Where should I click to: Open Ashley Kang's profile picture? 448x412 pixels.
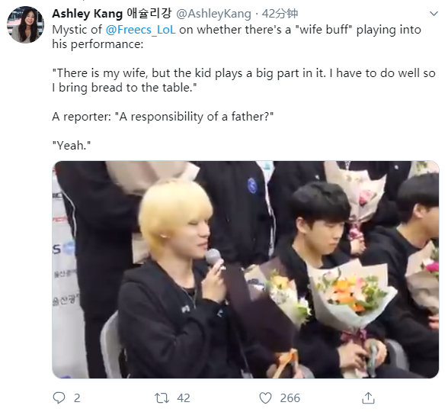click(25, 24)
